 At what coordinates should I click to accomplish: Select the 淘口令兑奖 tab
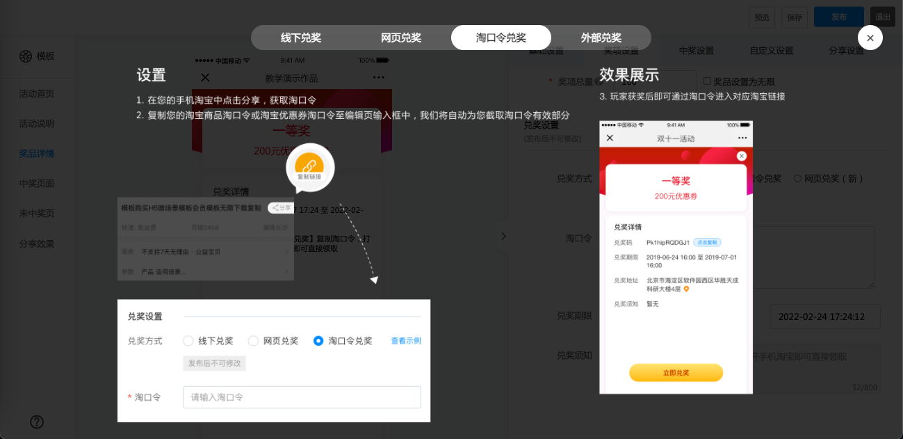(x=501, y=38)
